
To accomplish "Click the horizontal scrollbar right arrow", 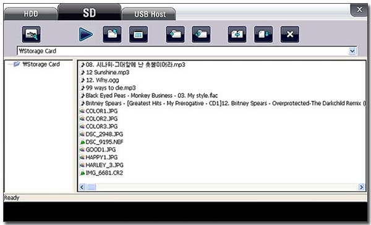I will (x=362, y=187).
